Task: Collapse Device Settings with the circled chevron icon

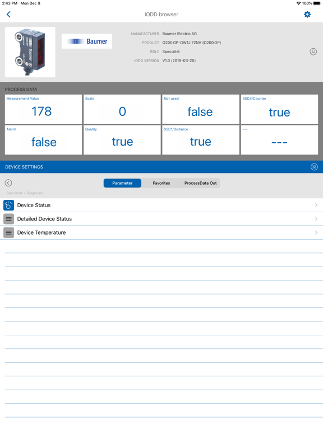Action: (x=314, y=167)
